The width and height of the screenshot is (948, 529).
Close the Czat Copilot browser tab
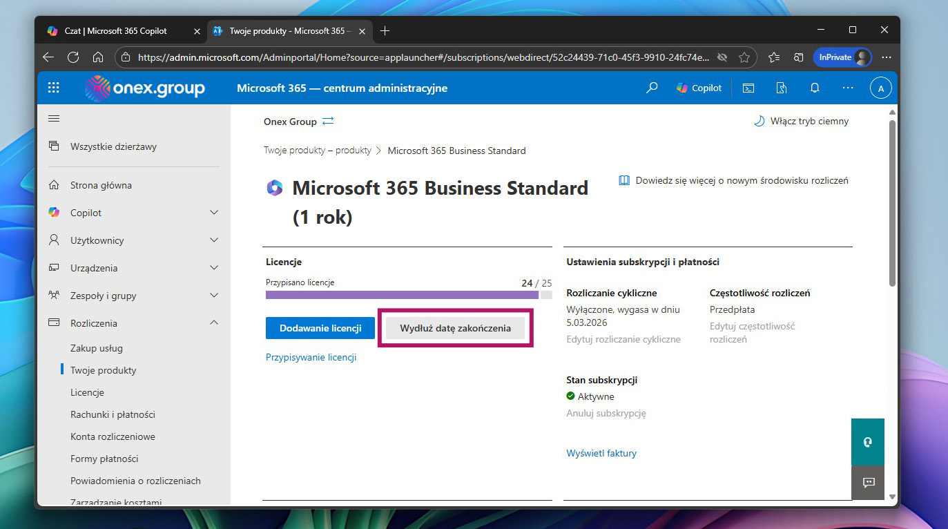click(x=197, y=31)
